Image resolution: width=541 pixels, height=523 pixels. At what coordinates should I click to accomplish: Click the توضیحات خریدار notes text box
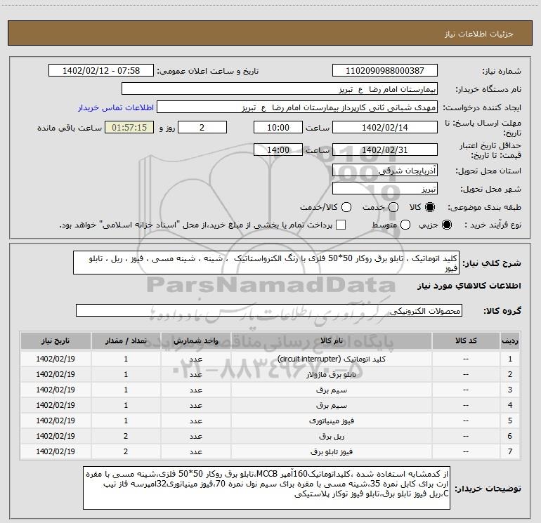(266, 487)
